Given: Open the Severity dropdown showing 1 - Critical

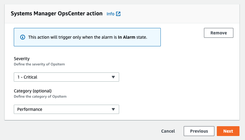Looking at the screenshot, I should coord(66,77).
